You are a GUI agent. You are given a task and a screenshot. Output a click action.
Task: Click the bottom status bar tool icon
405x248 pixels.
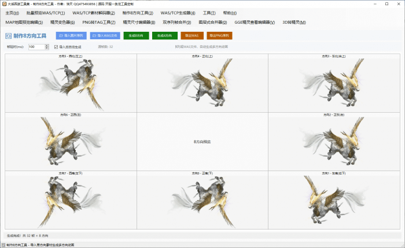coord(3,245)
